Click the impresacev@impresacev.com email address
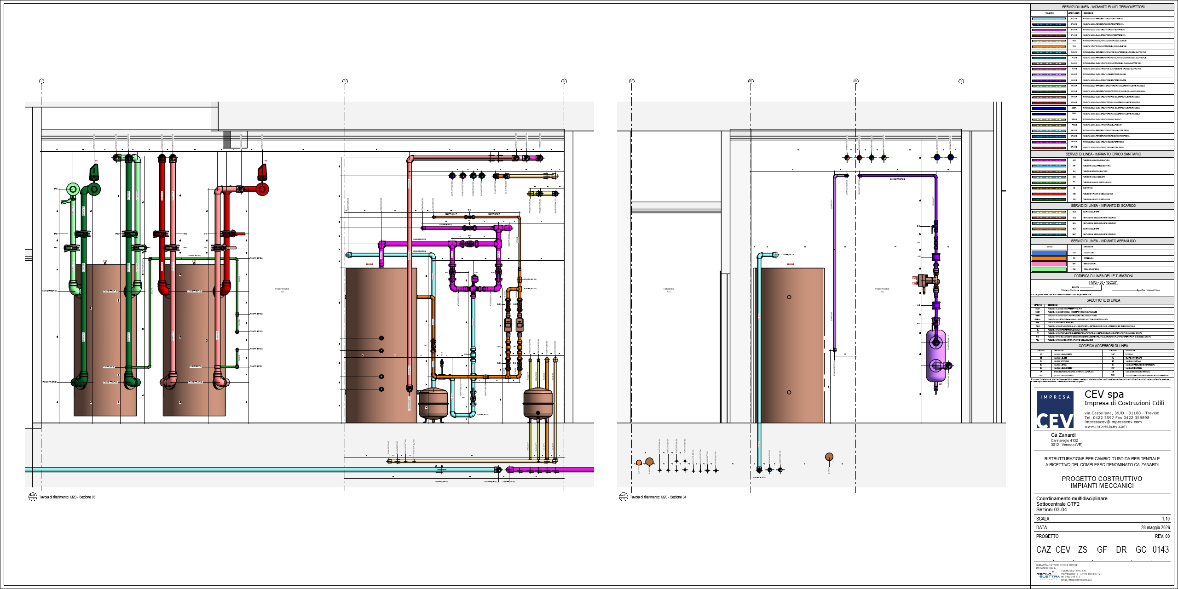This screenshot has width=1178, height=589. tap(1113, 422)
